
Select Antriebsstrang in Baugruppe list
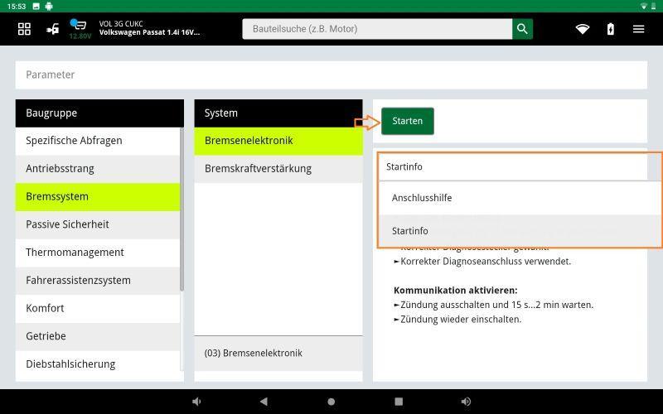[98, 169]
